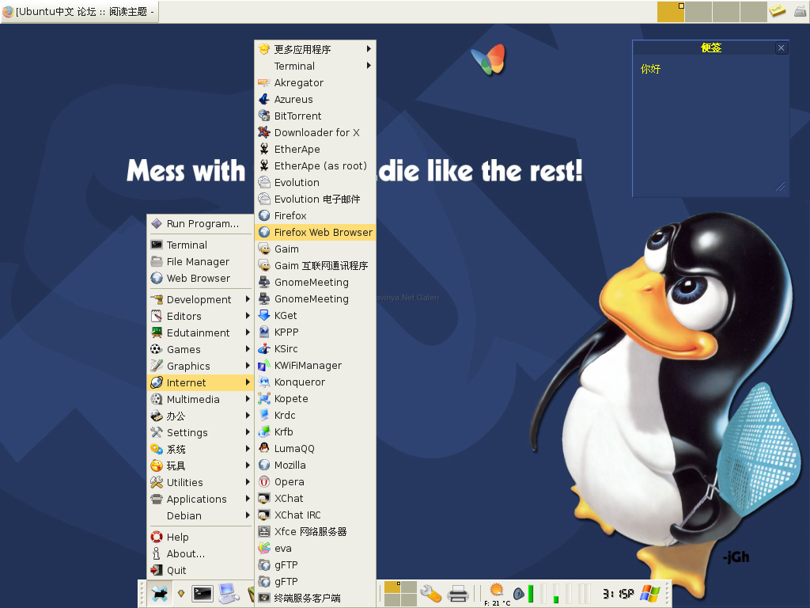This screenshot has width=810, height=608.
Task: Start KSirc chat client
Action: [x=315, y=348]
